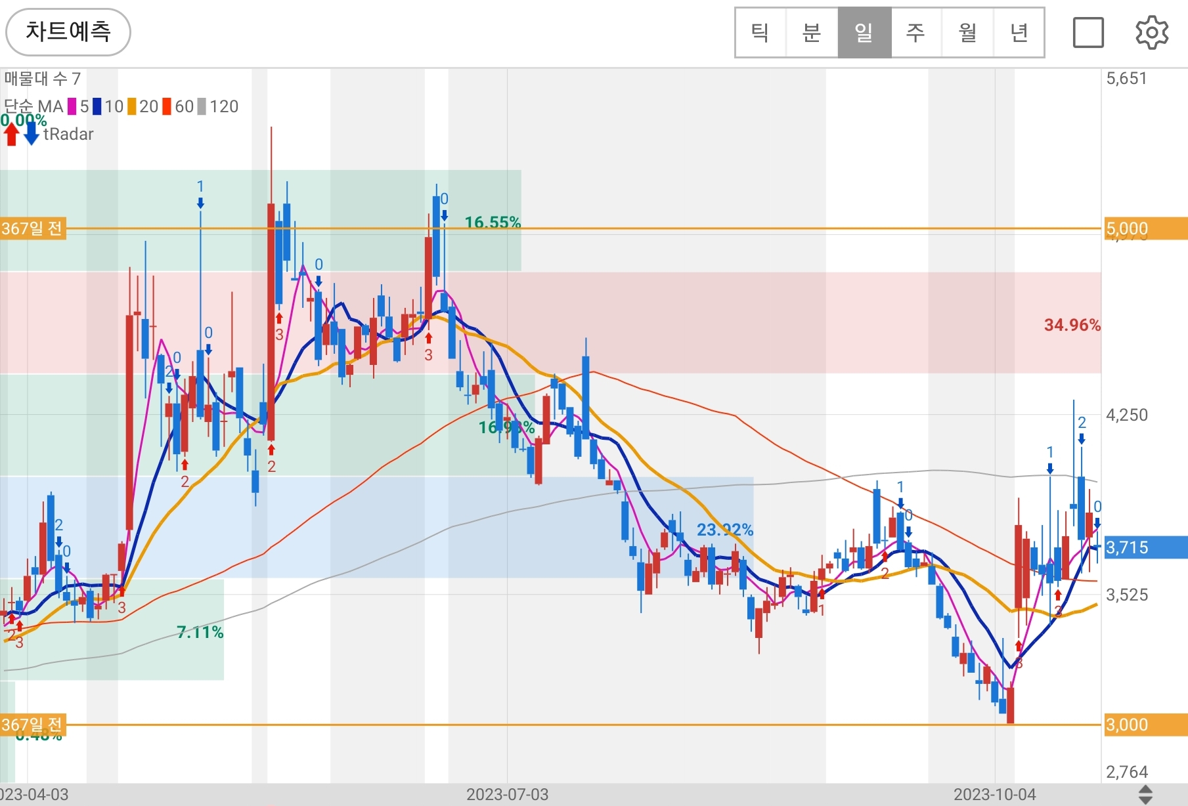This screenshot has width=1188, height=806.
Task: Click the up/down stepper arrows at bottom right
Action: coord(1145,794)
